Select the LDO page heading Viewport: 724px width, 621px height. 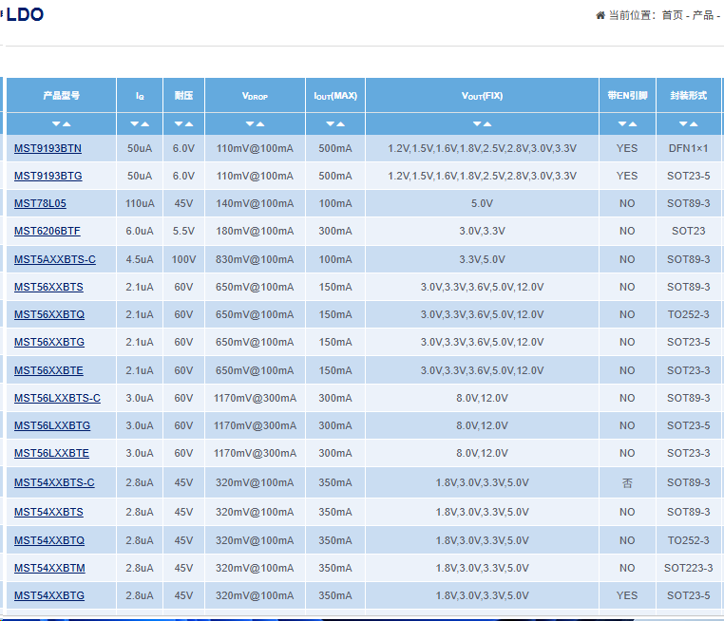point(25,15)
